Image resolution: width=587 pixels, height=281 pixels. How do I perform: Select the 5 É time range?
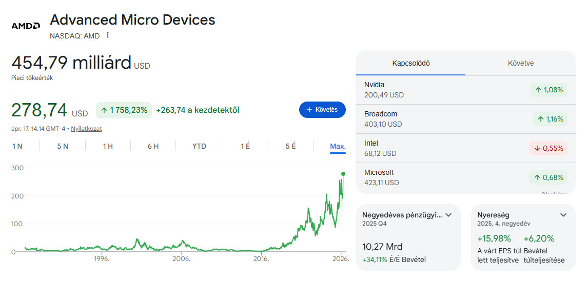click(290, 146)
